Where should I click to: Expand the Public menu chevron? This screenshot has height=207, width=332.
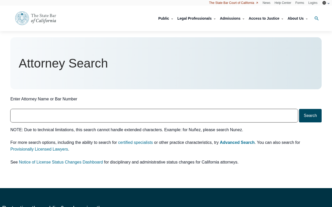pos(172,19)
